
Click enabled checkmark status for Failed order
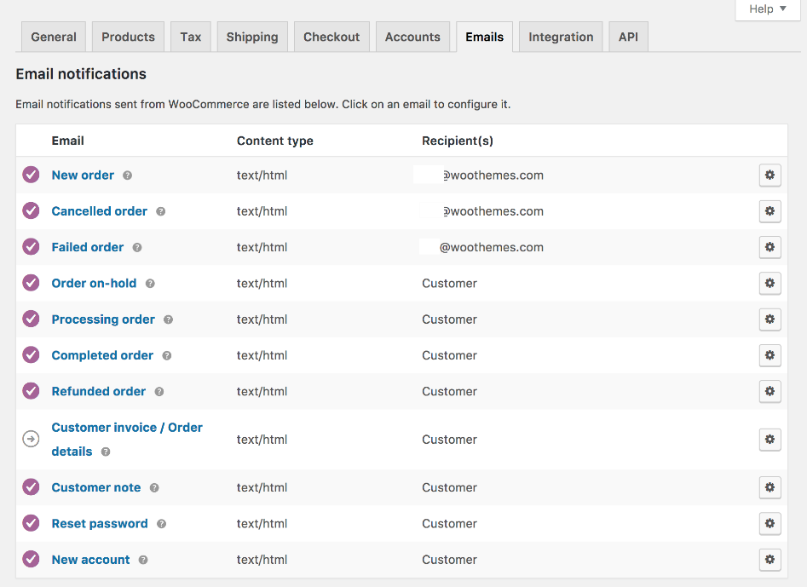coord(31,247)
